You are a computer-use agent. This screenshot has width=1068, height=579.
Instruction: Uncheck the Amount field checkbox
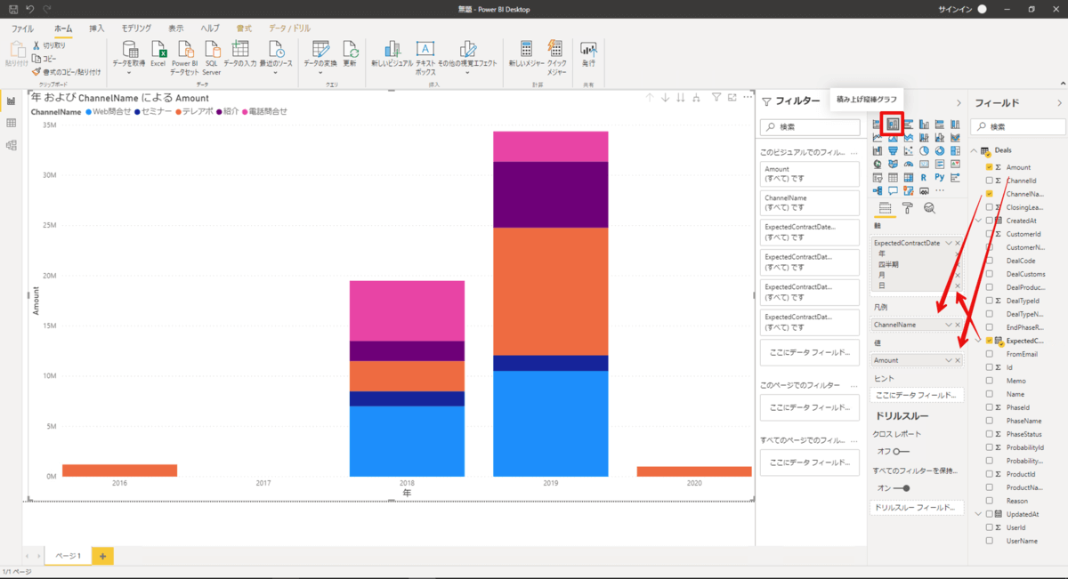coord(990,167)
